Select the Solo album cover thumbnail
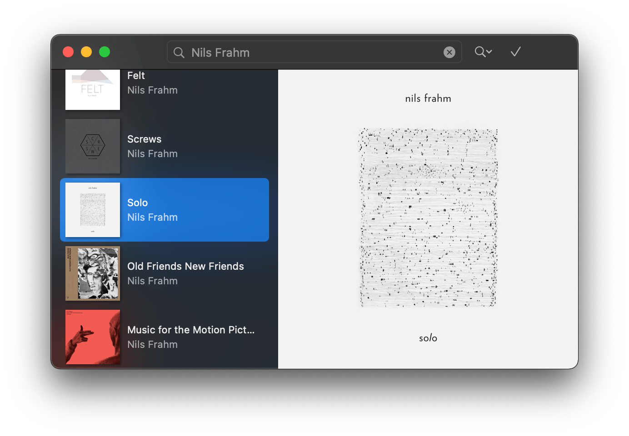This screenshot has width=629, height=436. point(93,210)
